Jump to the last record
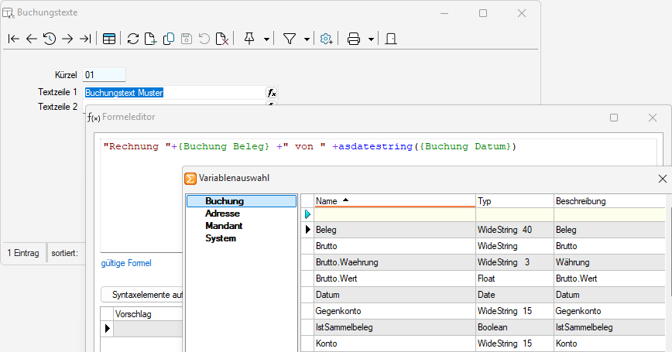Screen dimensions: 672x352 (85, 39)
